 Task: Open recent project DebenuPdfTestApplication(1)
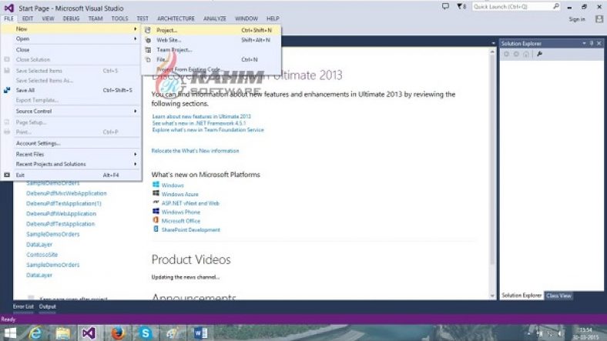64,203
